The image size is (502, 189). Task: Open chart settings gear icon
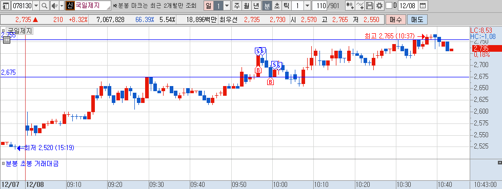[379, 6]
